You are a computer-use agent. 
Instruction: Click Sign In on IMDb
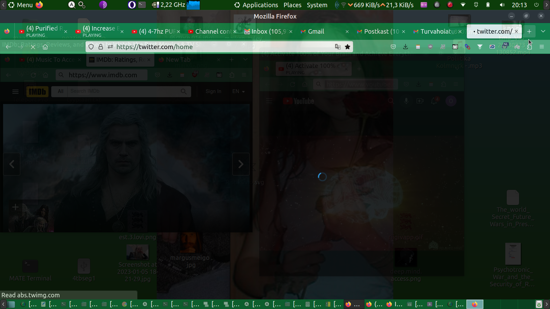[x=213, y=91]
